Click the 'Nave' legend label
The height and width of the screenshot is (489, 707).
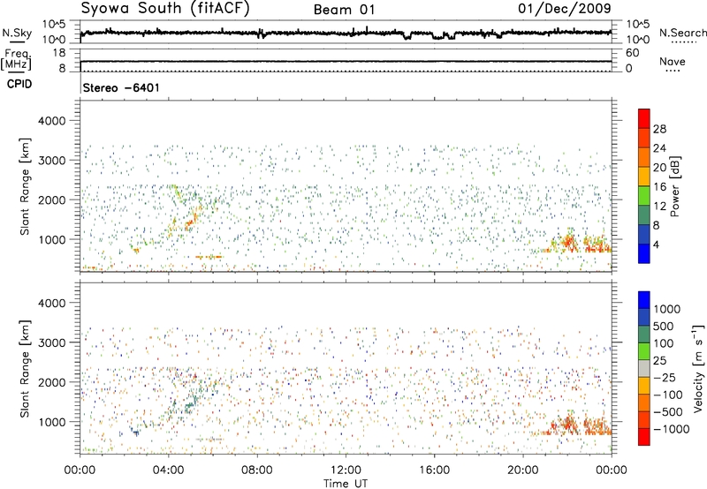[x=673, y=61]
